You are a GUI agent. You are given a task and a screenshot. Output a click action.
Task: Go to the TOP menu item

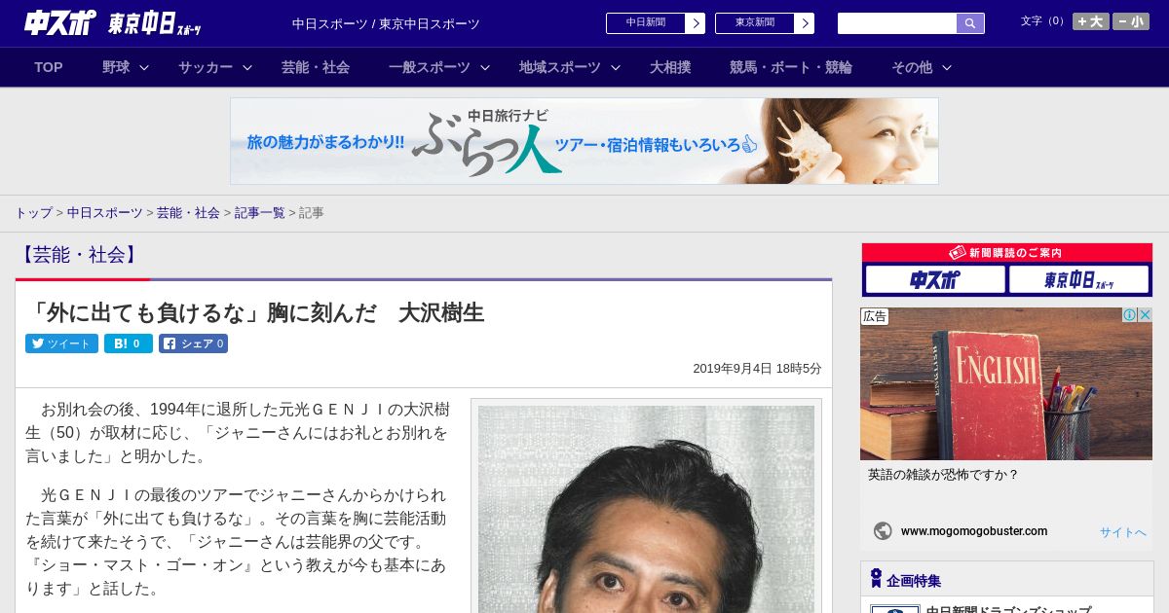(x=49, y=67)
